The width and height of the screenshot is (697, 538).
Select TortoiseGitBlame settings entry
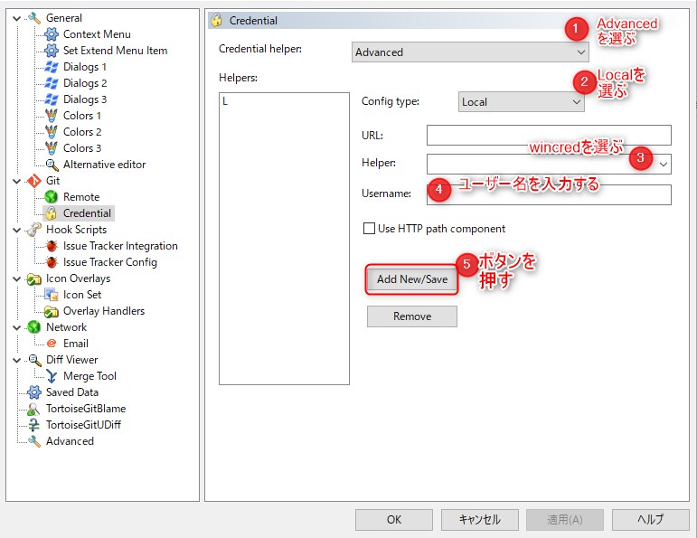[86, 409]
